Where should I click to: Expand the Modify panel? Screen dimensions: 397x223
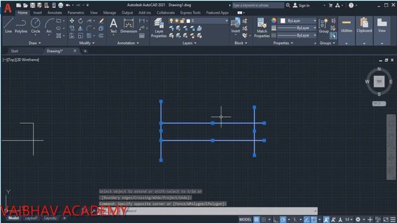[87, 43]
